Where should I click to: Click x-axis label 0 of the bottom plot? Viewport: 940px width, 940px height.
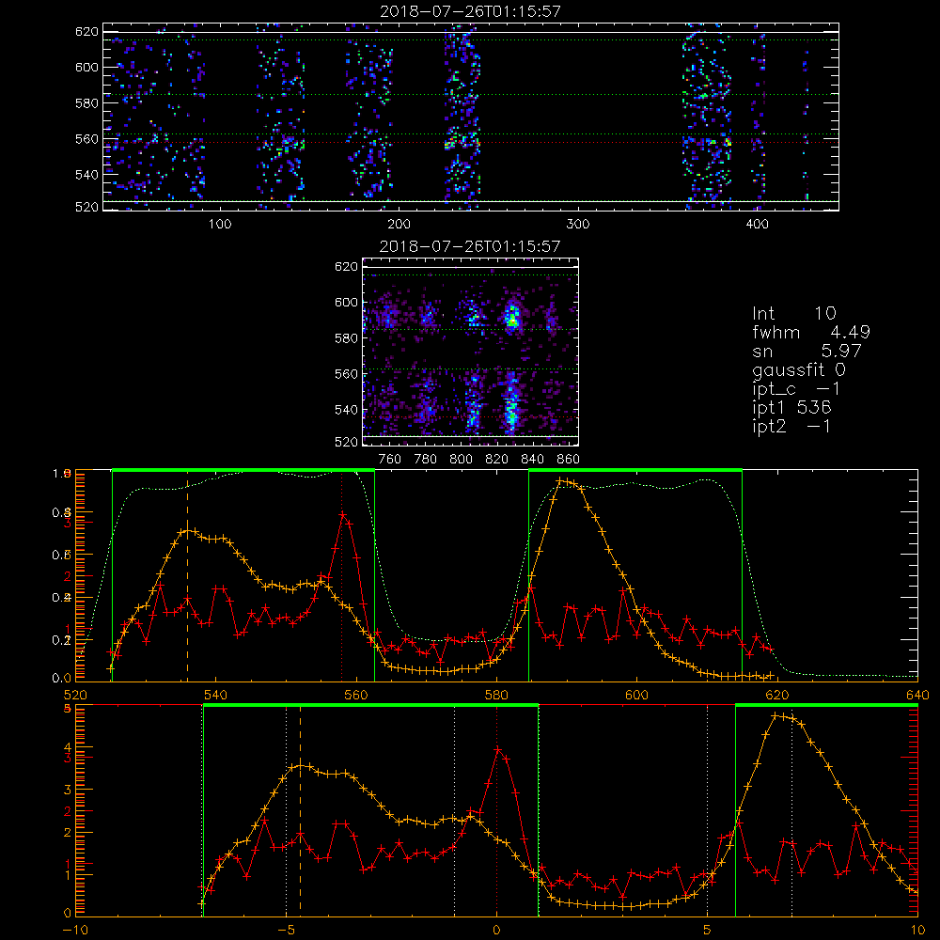496,930
